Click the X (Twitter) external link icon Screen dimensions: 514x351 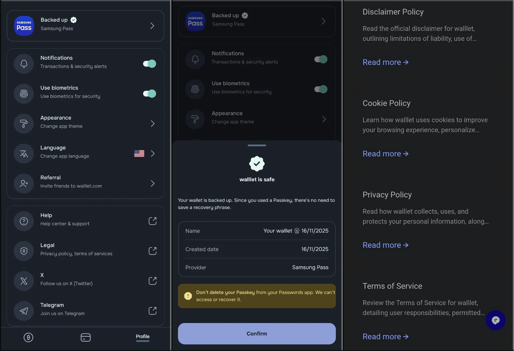pos(153,281)
